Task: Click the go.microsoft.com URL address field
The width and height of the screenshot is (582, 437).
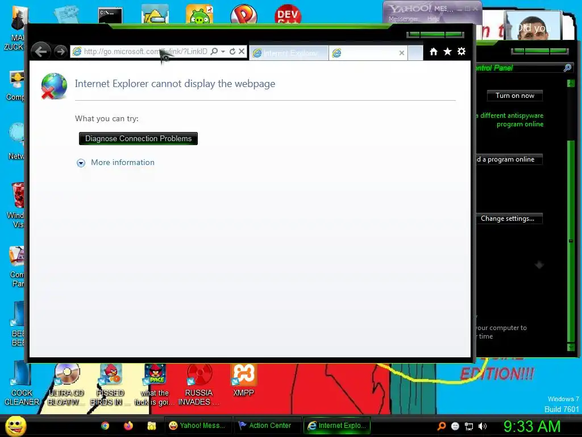Action: [145, 51]
